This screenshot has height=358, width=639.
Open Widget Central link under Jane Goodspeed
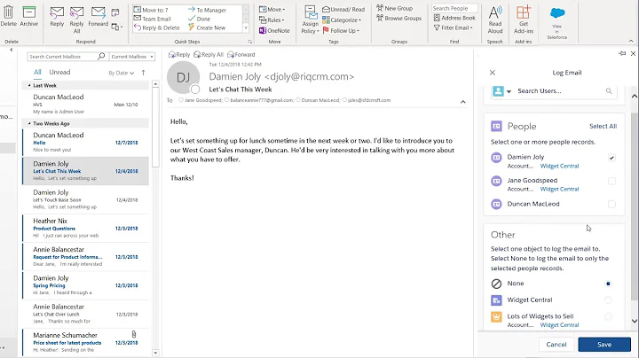click(x=559, y=189)
